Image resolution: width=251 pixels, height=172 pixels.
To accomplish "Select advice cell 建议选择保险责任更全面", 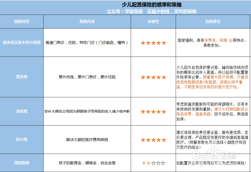I will click(212, 140).
